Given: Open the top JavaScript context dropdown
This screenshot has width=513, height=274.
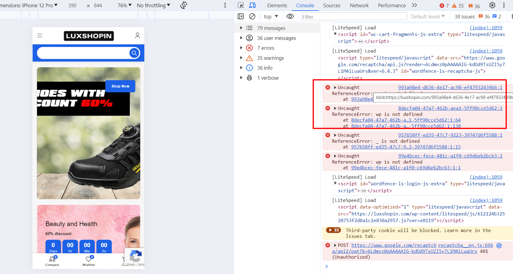Looking at the screenshot, I should [271, 17].
